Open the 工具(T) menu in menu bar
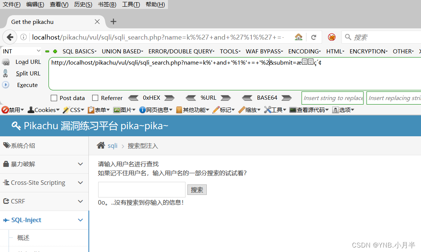Viewport: 421px width, 252px height. click(131, 4)
